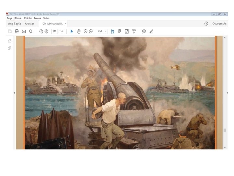The height and width of the screenshot is (176, 234).
Task: Zoom in with plus button
Action: point(91,31)
